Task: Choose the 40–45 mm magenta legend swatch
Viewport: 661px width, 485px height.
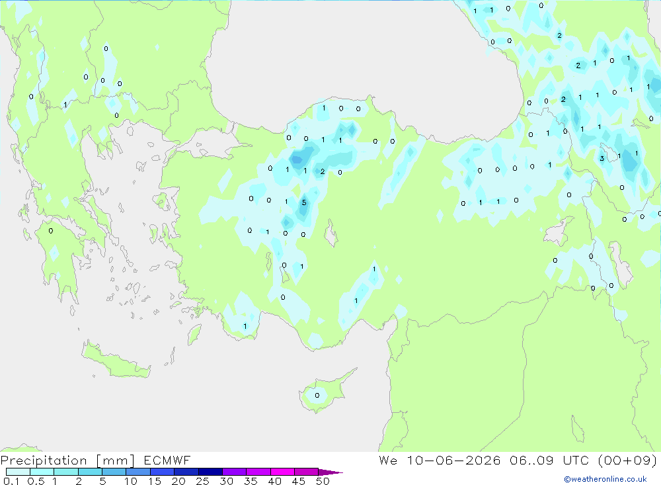Action: click(282, 472)
